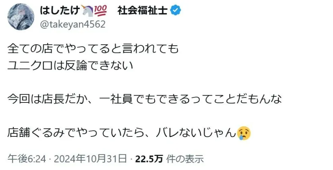Click the red 100 emoji
The image size is (333, 170).
coord(100,11)
